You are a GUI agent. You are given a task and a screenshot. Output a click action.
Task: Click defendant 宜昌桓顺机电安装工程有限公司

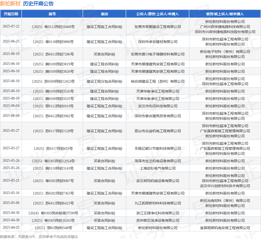pos(225,228)
